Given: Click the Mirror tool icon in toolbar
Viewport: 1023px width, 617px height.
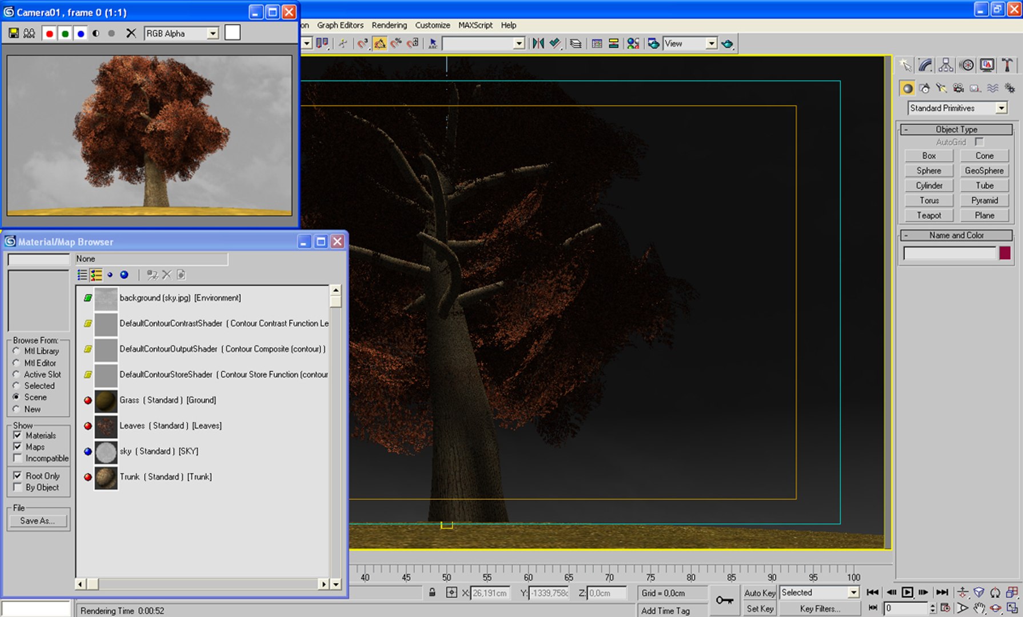Looking at the screenshot, I should coord(538,43).
